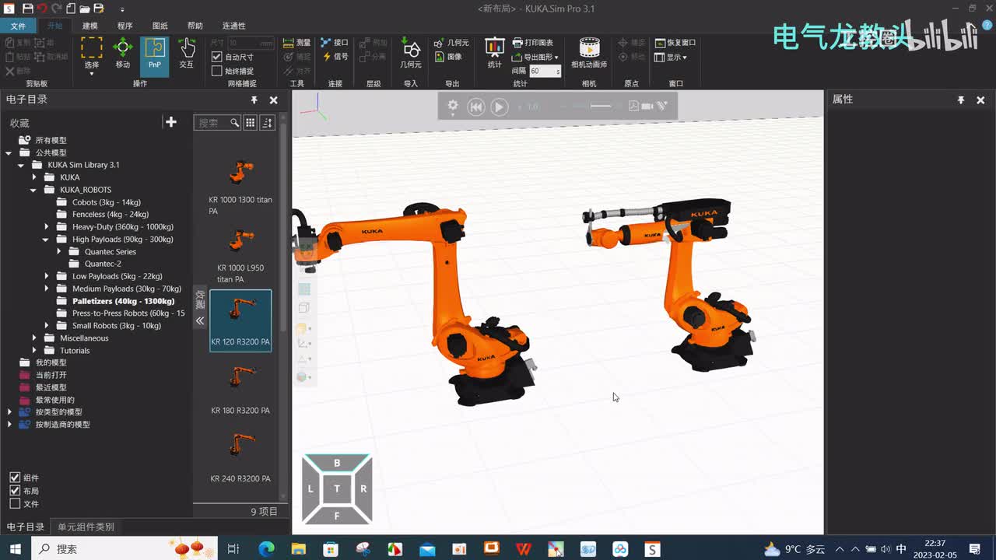Open a layout file via the folder icon

[x=85, y=9]
